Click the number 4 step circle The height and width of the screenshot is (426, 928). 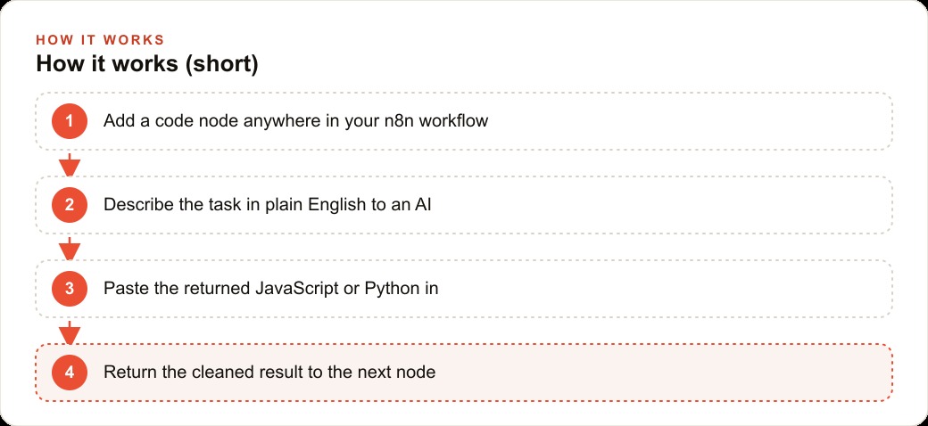(x=70, y=373)
